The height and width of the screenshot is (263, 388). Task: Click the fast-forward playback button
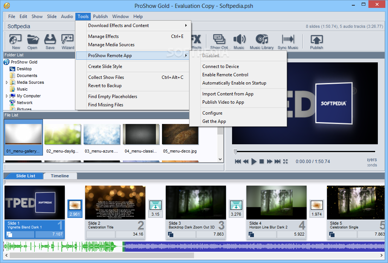[269, 161]
